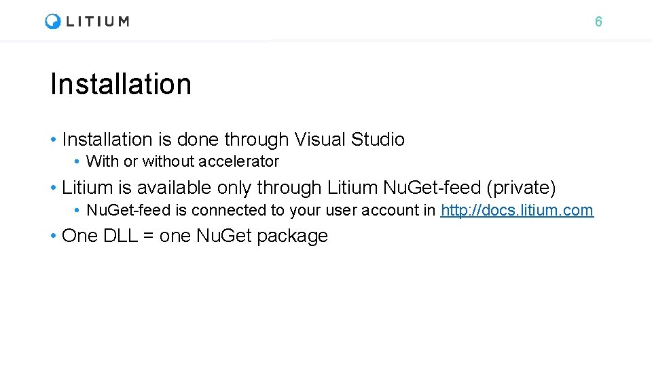Select the Installation slide title
Image resolution: width=652 pixels, height=366 pixels.
[x=121, y=84]
